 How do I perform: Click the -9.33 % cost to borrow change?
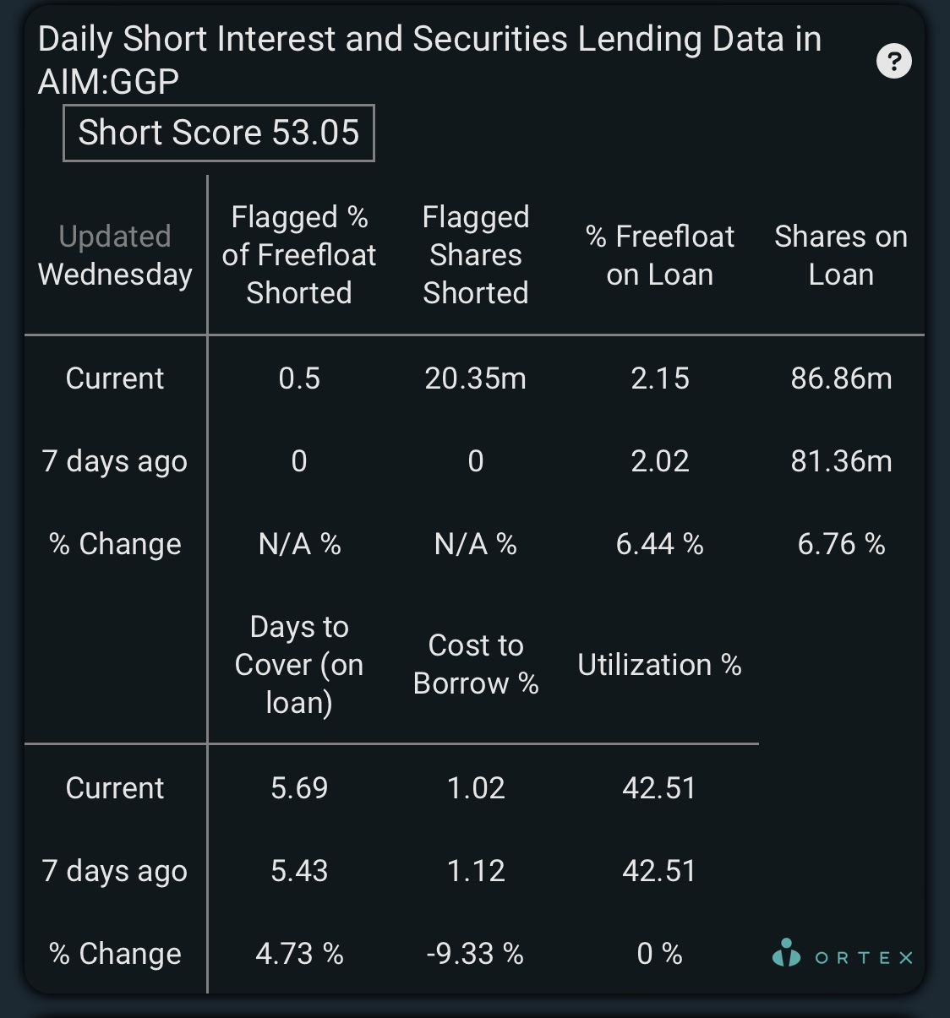tap(475, 954)
